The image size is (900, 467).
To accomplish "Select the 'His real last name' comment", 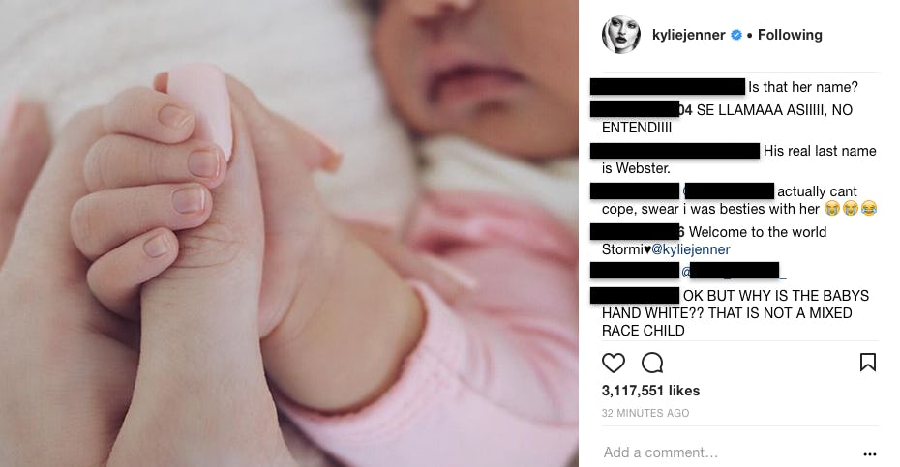I will [x=738, y=160].
